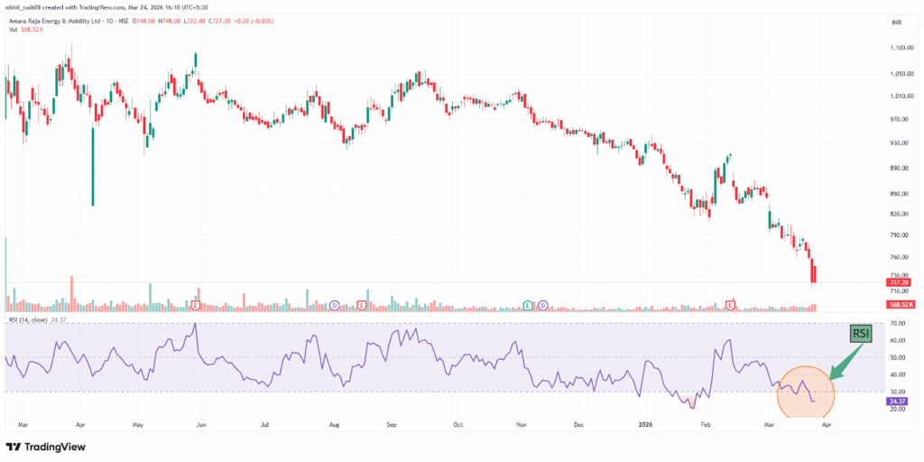Select the green earnings marker in November
The image size is (924, 462).
pos(528,306)
